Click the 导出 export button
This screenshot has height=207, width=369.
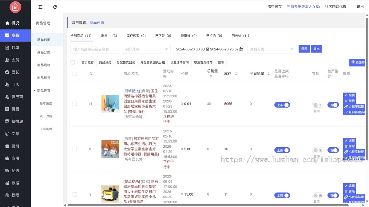[316, 49]
